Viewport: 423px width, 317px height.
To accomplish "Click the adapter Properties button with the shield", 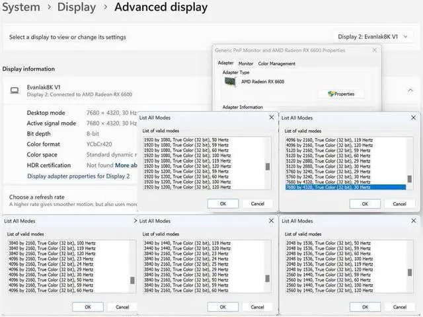I will [x=341, y=94].
